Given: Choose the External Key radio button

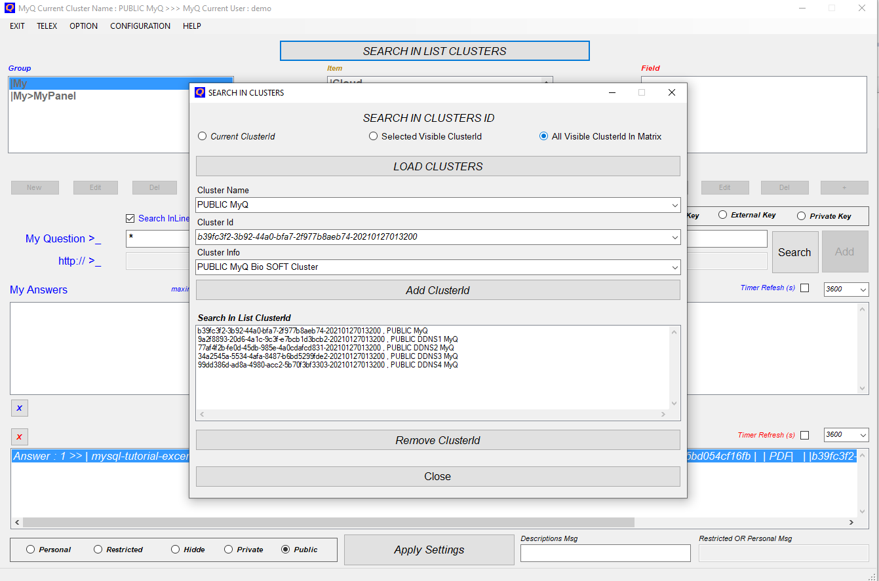Looking at the screenshot, I should click(723, 215).
